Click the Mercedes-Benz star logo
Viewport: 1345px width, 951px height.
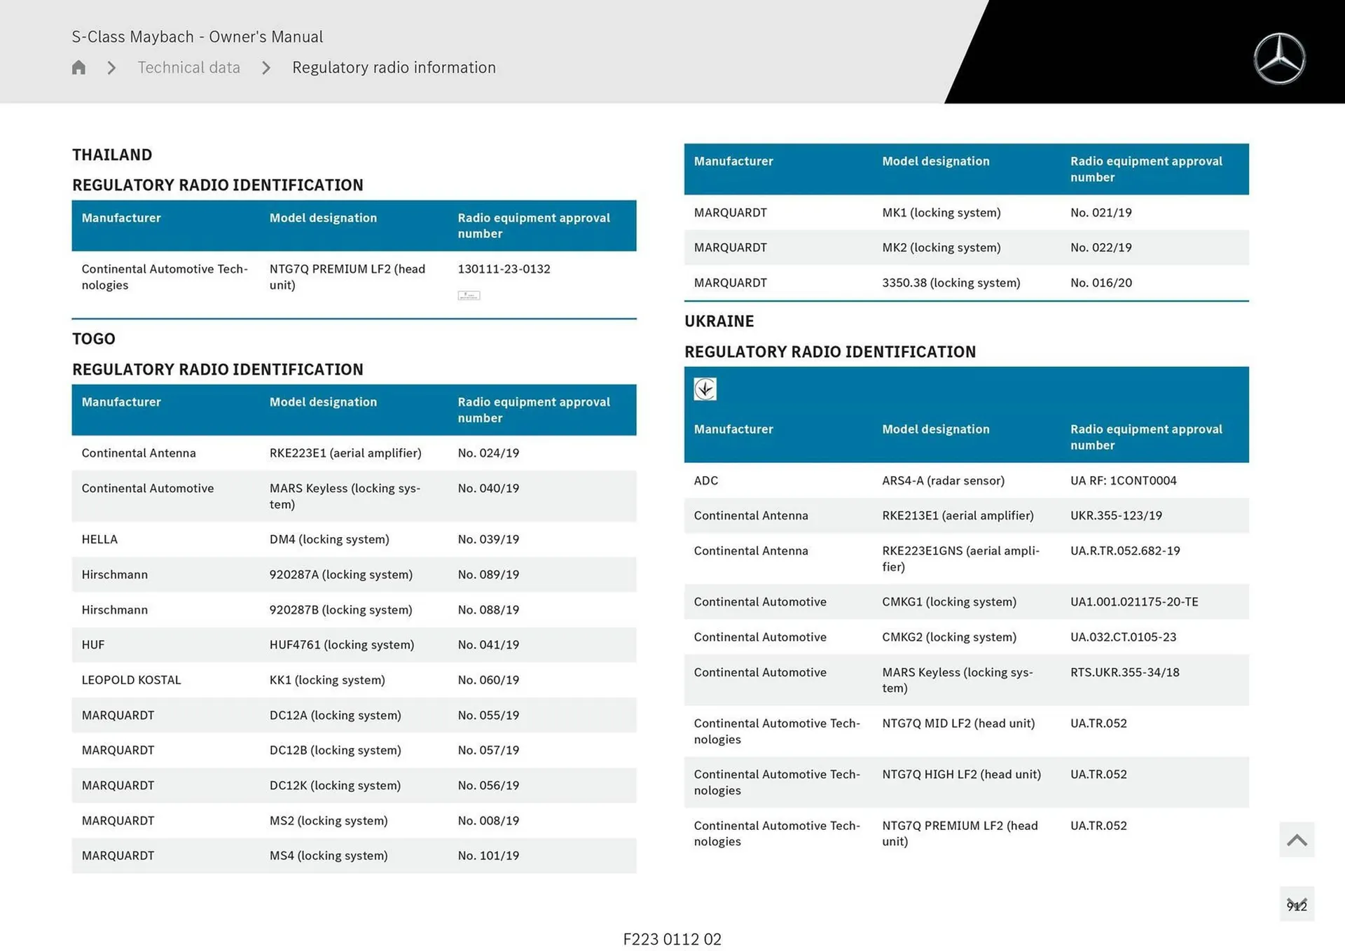[1279, 59]
